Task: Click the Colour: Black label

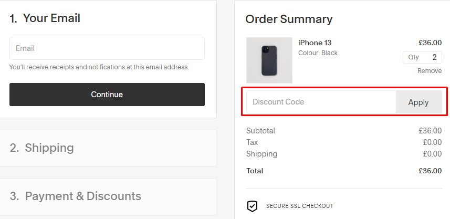Action: (x=318, y=53)
